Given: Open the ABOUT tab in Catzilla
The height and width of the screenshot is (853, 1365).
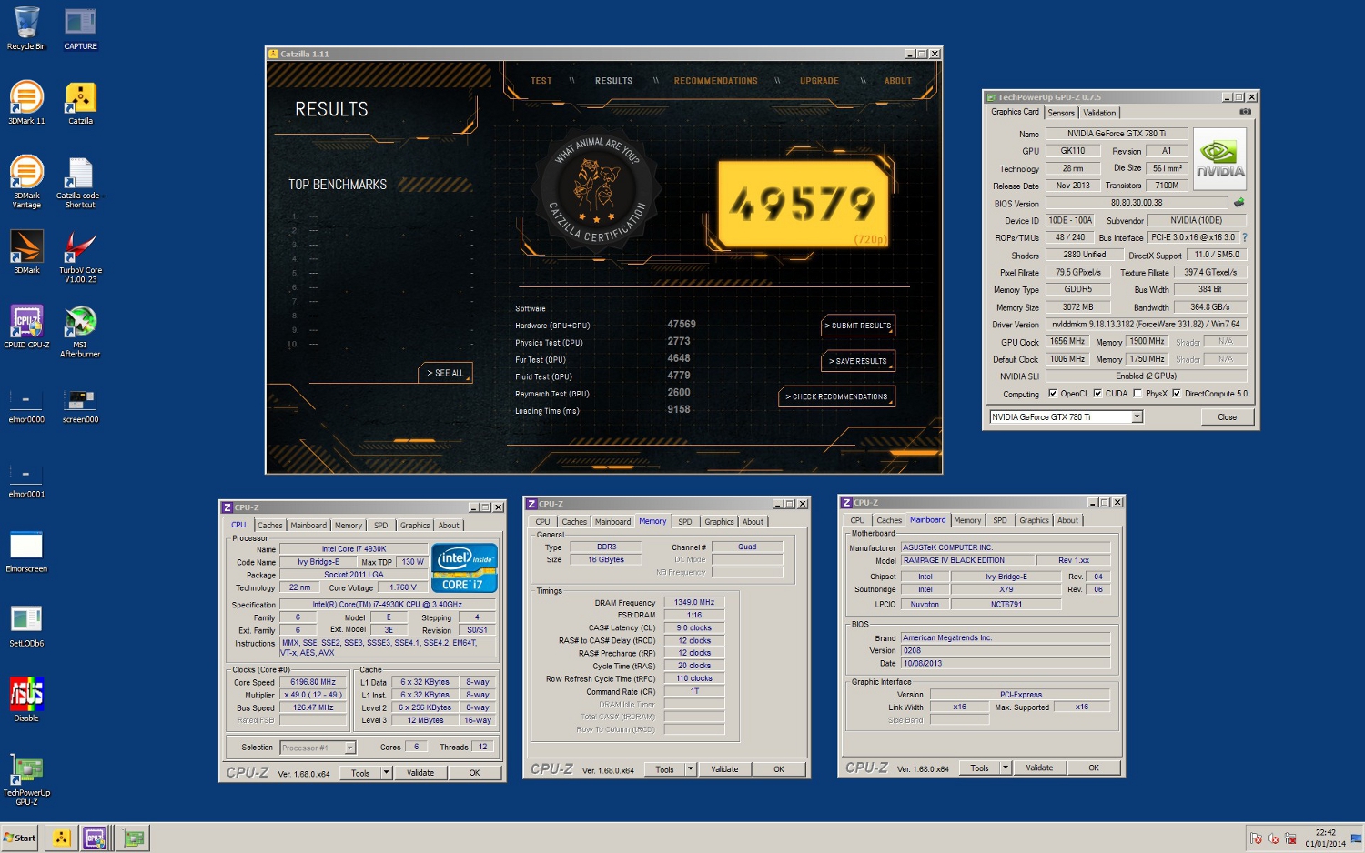Looking at the screenshot, I should click(898, 81).
